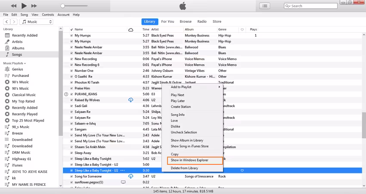This screenshot has width=366, height=194.
Task: Click the iCloud download icon for Song for Someone
Action: click(x=131, y=176)
